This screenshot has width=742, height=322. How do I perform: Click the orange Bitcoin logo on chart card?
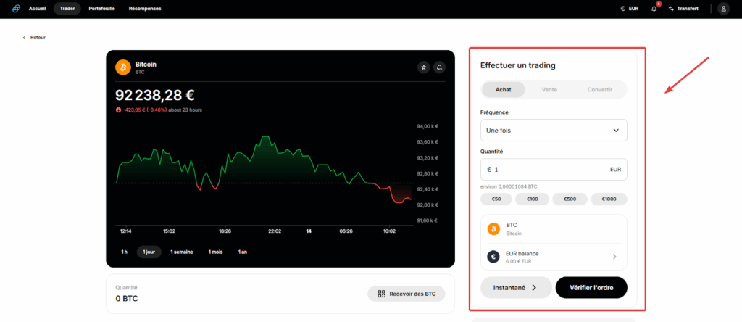click(x=123, y=67)
